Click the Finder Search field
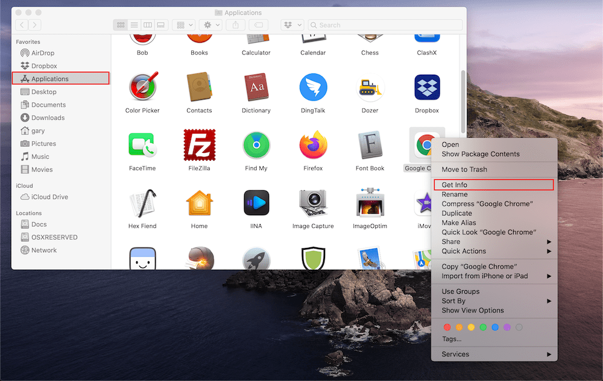Viewport: 603px width, 381px height. pyautogui.click(x=385, y=25)
